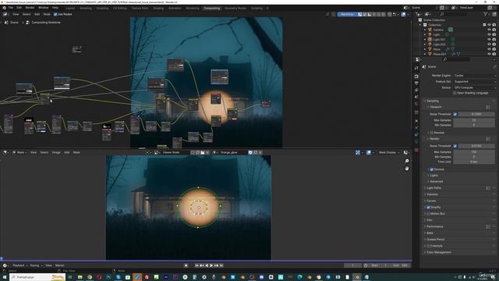
Task: Switch to the Layout workspace tab
Action: 71,9
